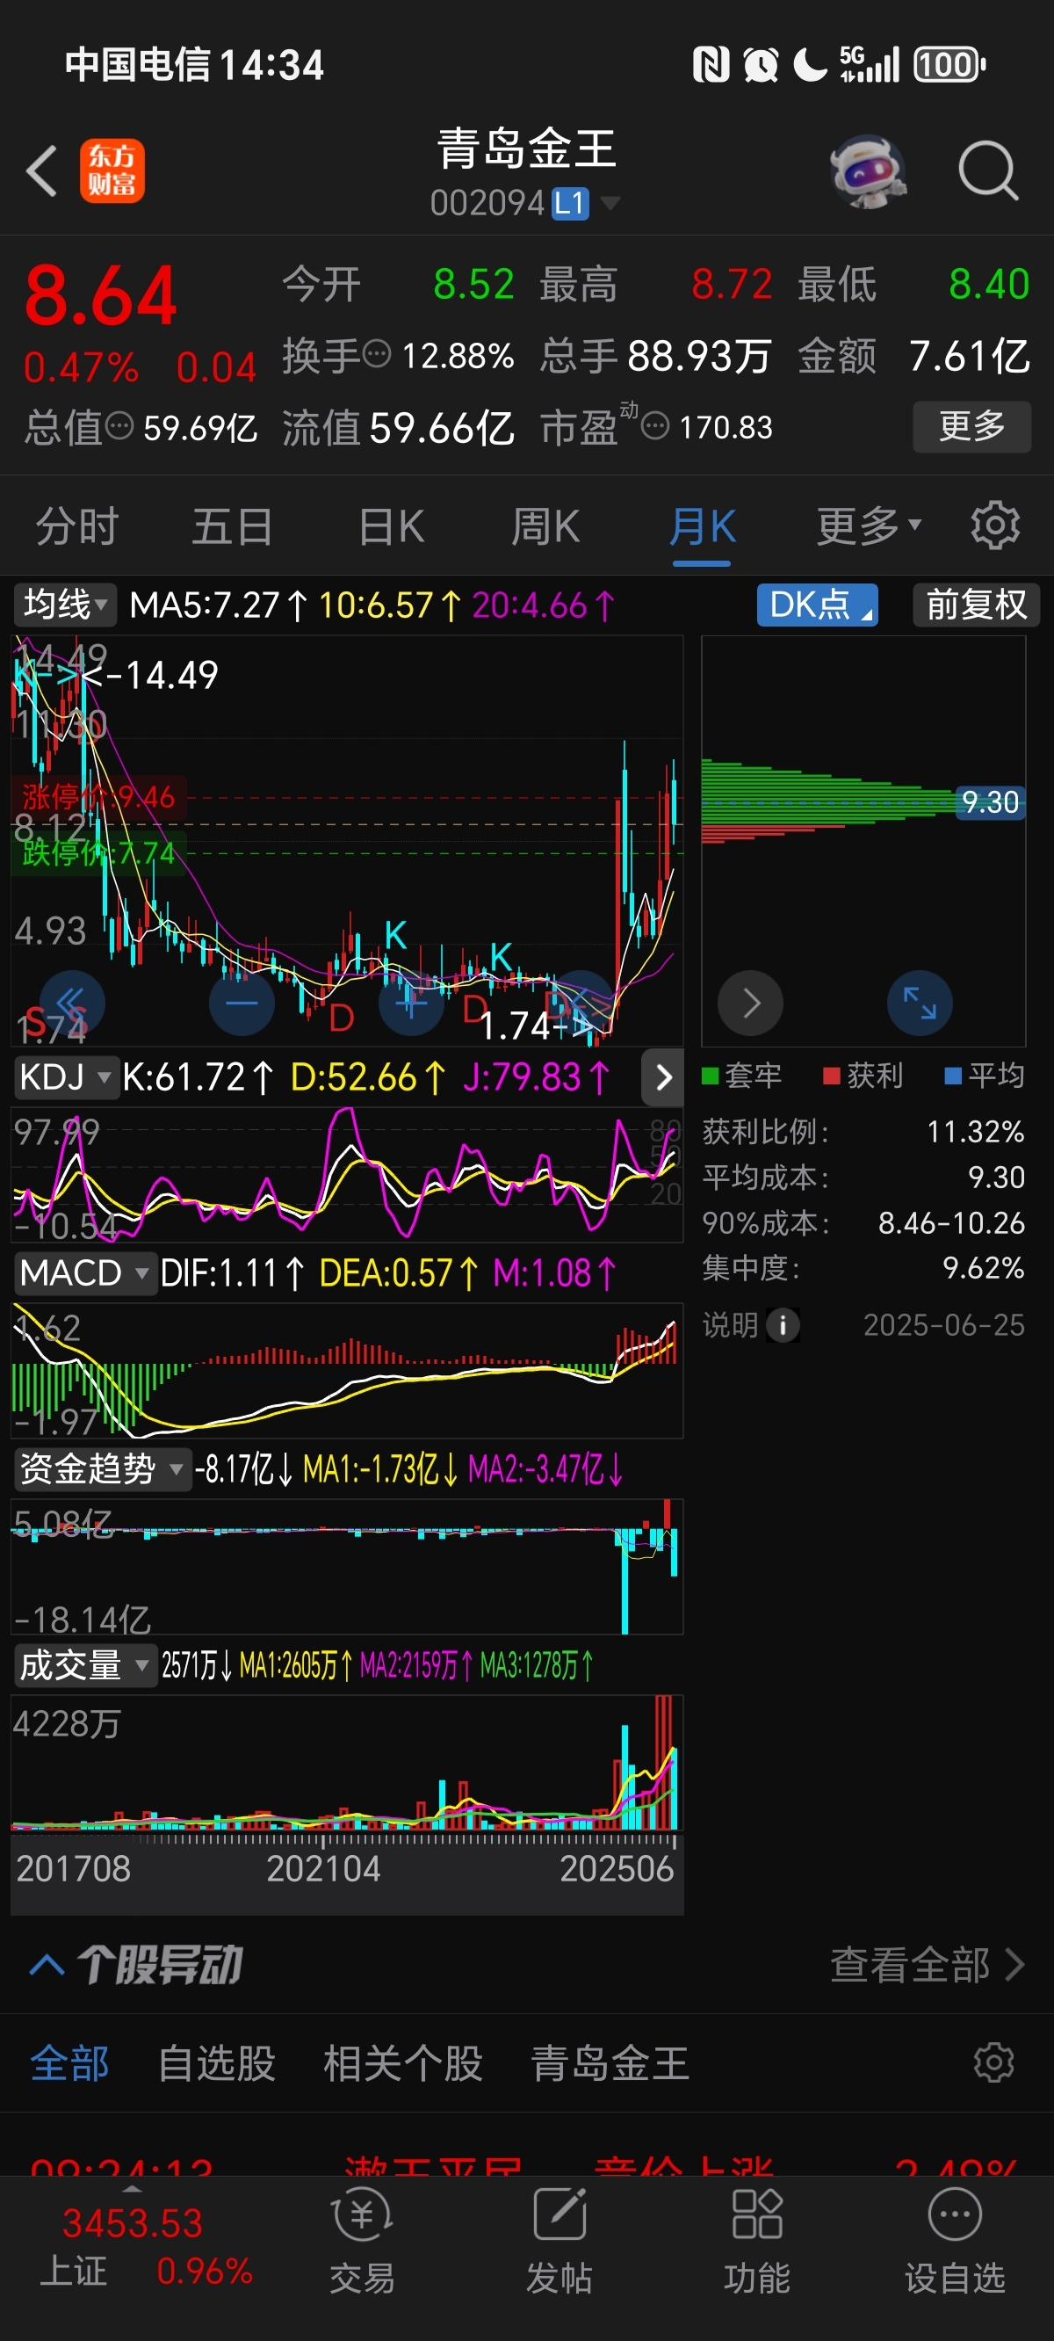Tap the 获利比例 11.32% value
This screenshot has height=2341, width=1054.
[975, 1132]
